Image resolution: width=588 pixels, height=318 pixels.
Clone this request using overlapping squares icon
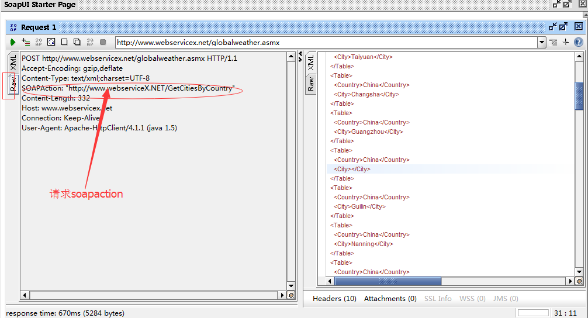[77, 42]
